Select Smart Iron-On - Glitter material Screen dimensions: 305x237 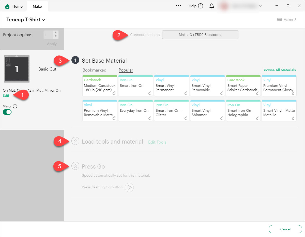tap(172, 110)
